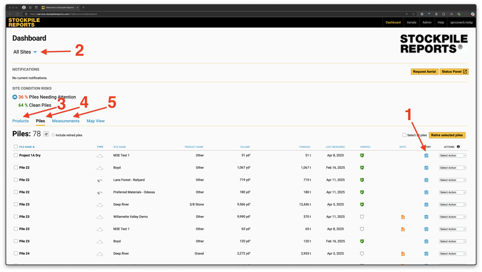The width and height of the screenshot is (482, 272).
Task: Open the report icon for Project 1A Dry
Action: (x=426, y=155)
